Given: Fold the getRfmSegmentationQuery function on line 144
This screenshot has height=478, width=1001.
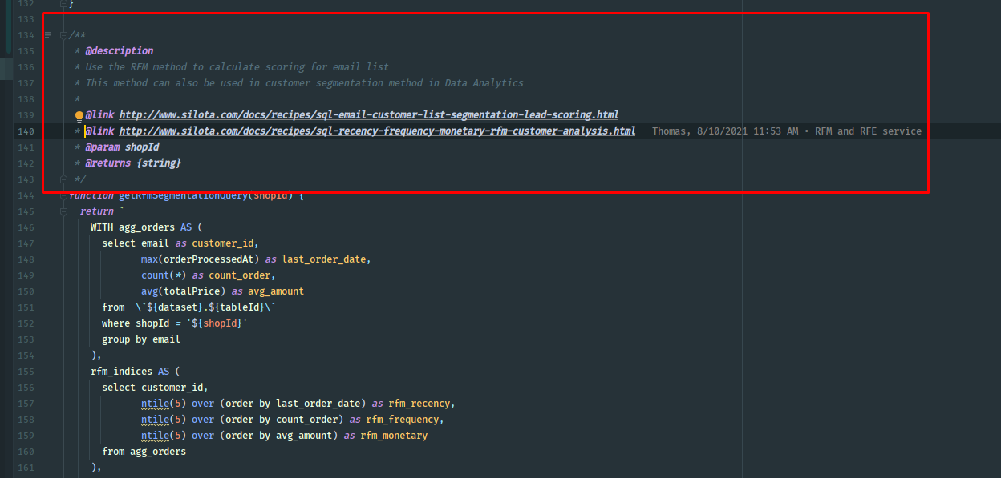Looking at the screenshot, I should point(63,195).
